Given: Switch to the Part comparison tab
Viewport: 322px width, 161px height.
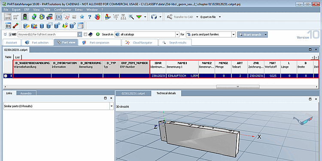Looking at the screenshot, I should pyautogui.click(x=100, y=43).
